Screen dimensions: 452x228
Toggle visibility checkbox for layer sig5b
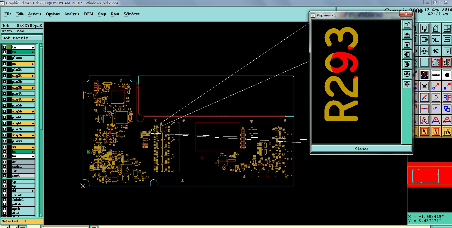point(5,111)
